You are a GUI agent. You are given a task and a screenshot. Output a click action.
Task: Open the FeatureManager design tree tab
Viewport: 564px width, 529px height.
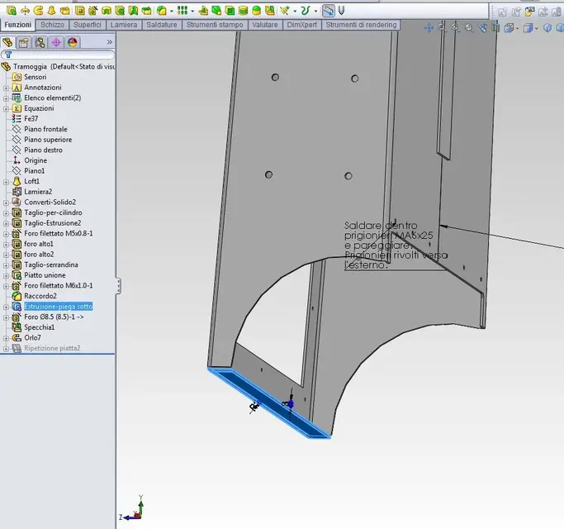tap(7, 42)
